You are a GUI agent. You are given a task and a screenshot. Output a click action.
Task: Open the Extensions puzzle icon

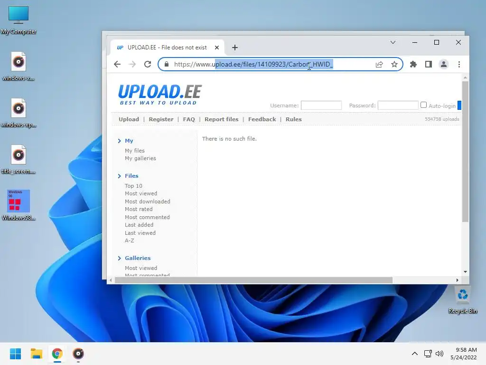point(413,64)
